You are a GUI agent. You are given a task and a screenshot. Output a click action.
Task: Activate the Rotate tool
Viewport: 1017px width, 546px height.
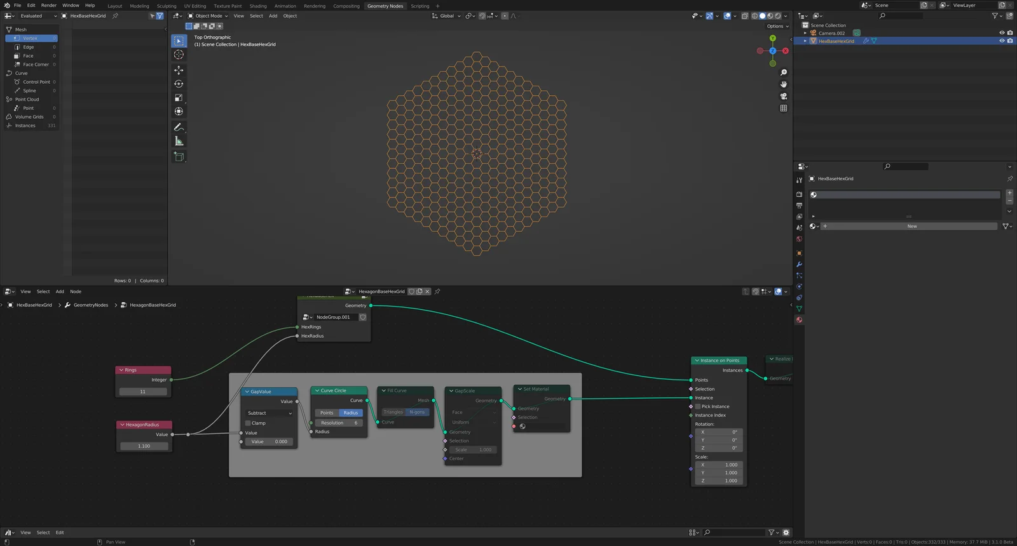(x=179, y=84)
